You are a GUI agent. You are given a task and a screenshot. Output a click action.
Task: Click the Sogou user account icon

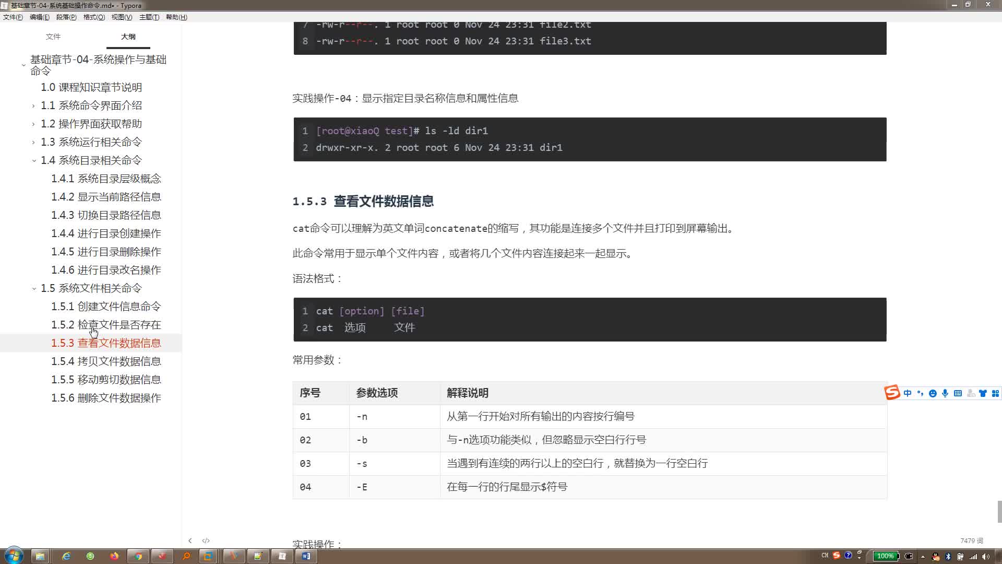click(x=971, y=393)
